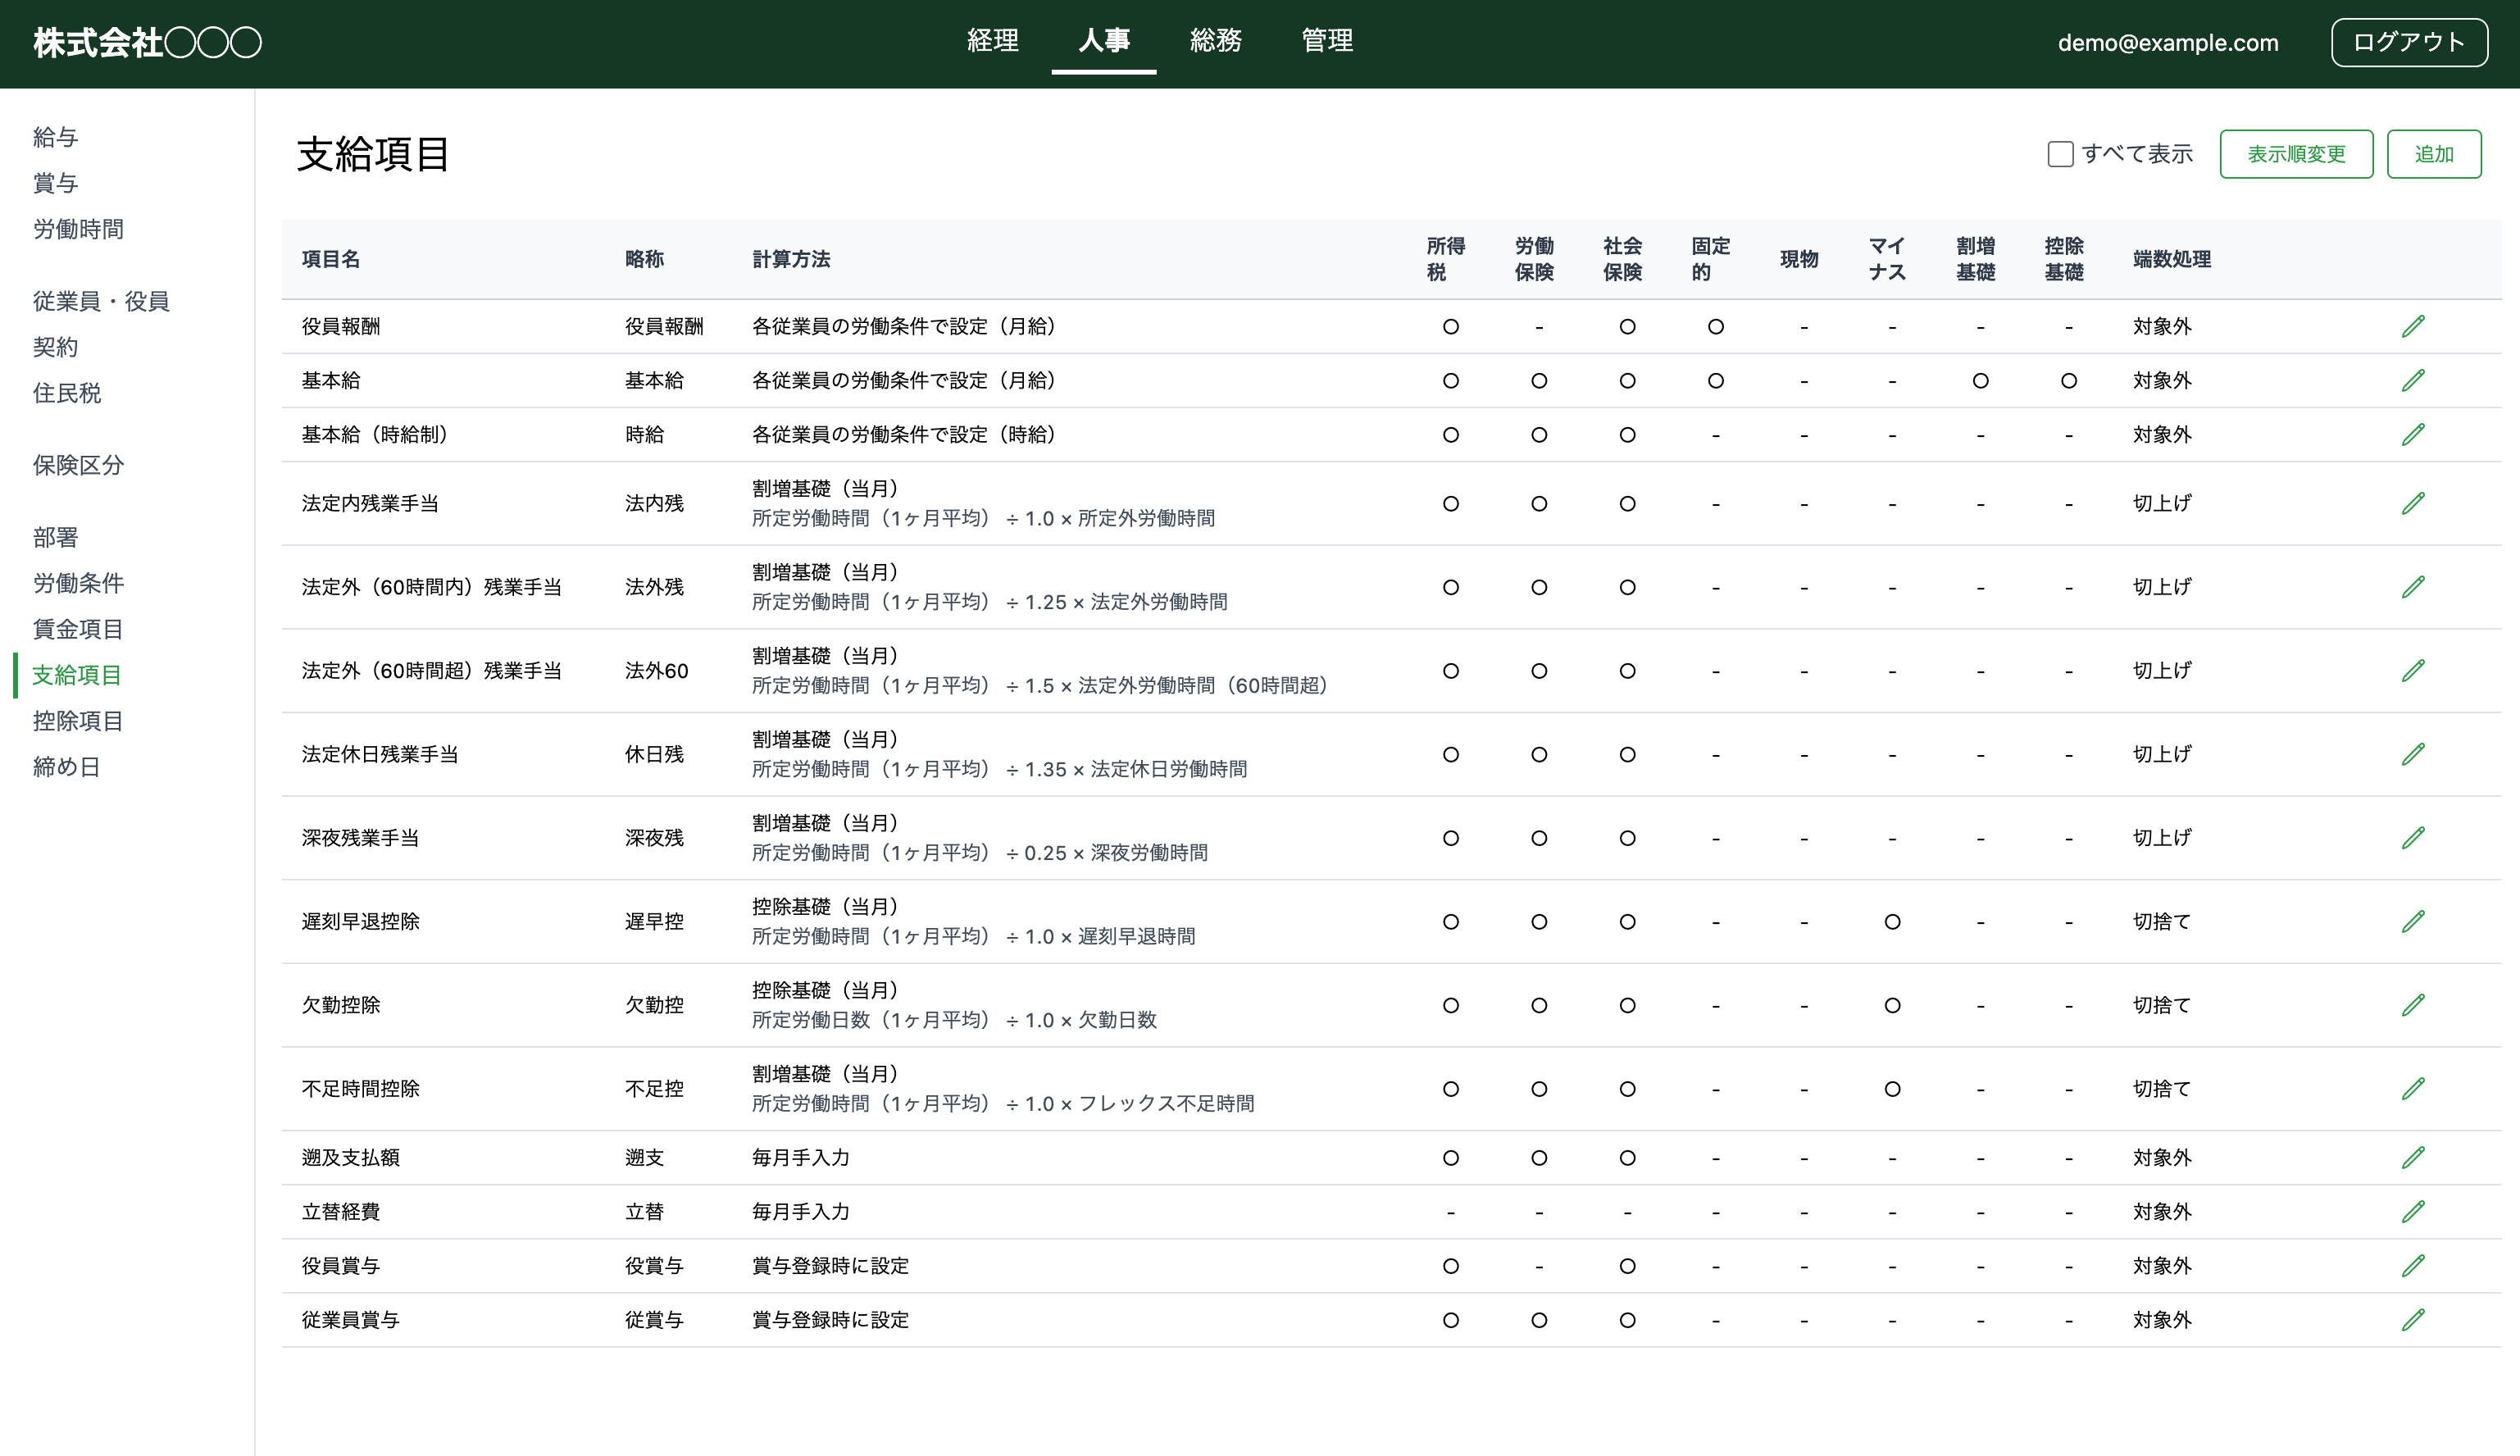Image resolution: width=2520 pixels, height=1456 pixels.
Task: Enable the すべて表示 checkbox
Action: coord(2060,154)
